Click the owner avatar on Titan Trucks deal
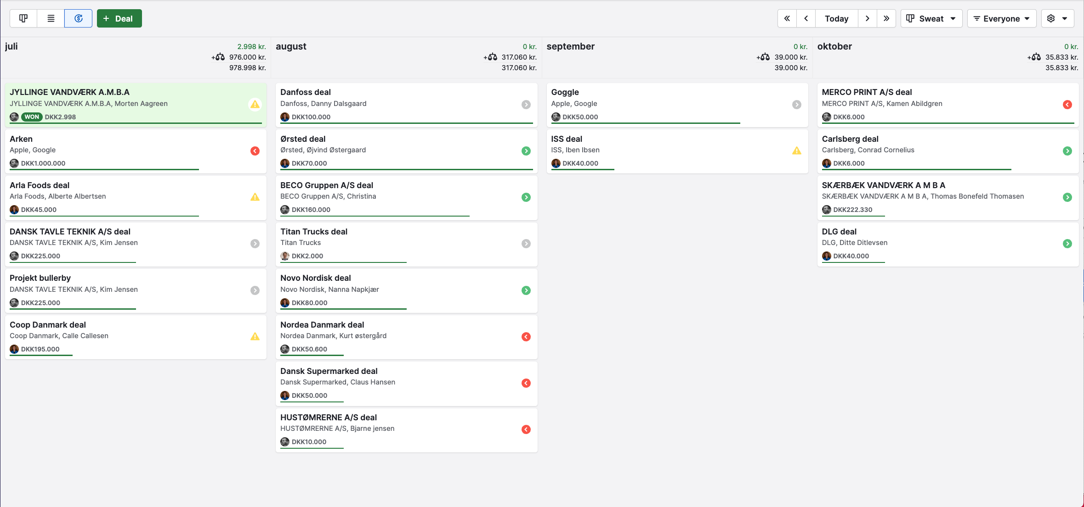The height and width of the screenshot is (507, 1084). click(285, 256)
